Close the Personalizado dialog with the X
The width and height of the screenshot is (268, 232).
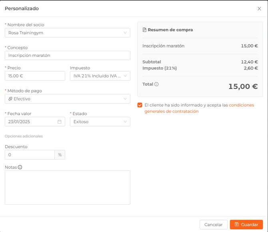pyautogui.click(x=259, y=8)
